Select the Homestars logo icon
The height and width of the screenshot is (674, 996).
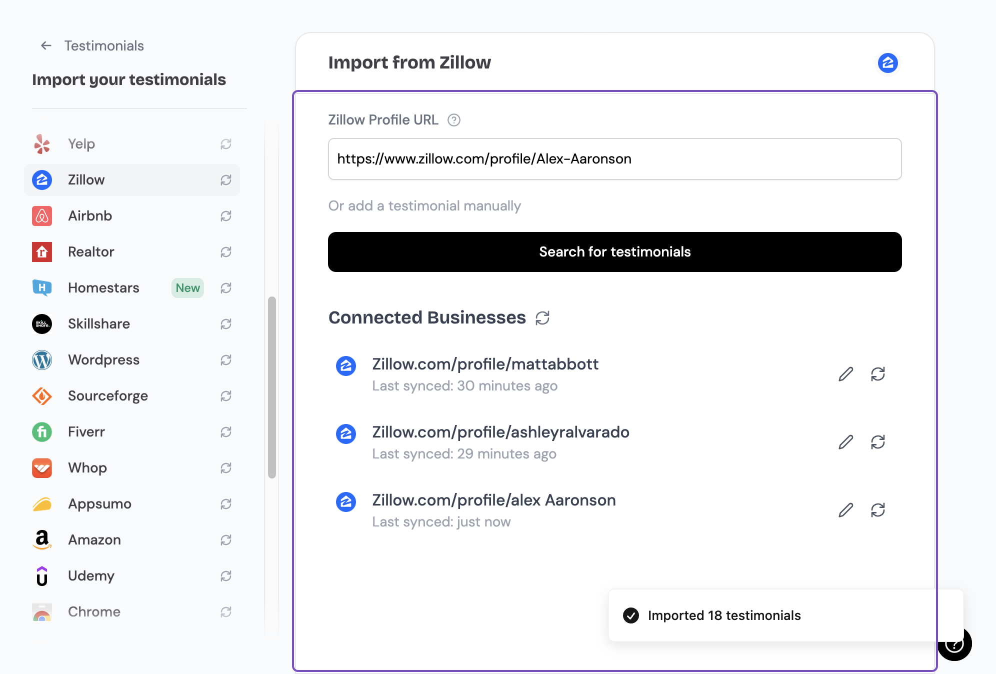coord(42,288)
